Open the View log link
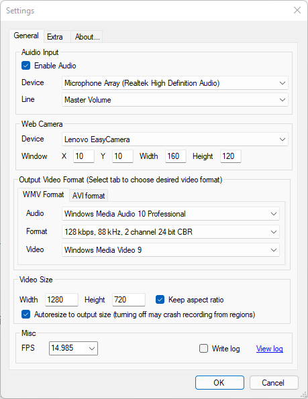The width and height of the screenshot is (308, 399). click(x=269, y=349)
